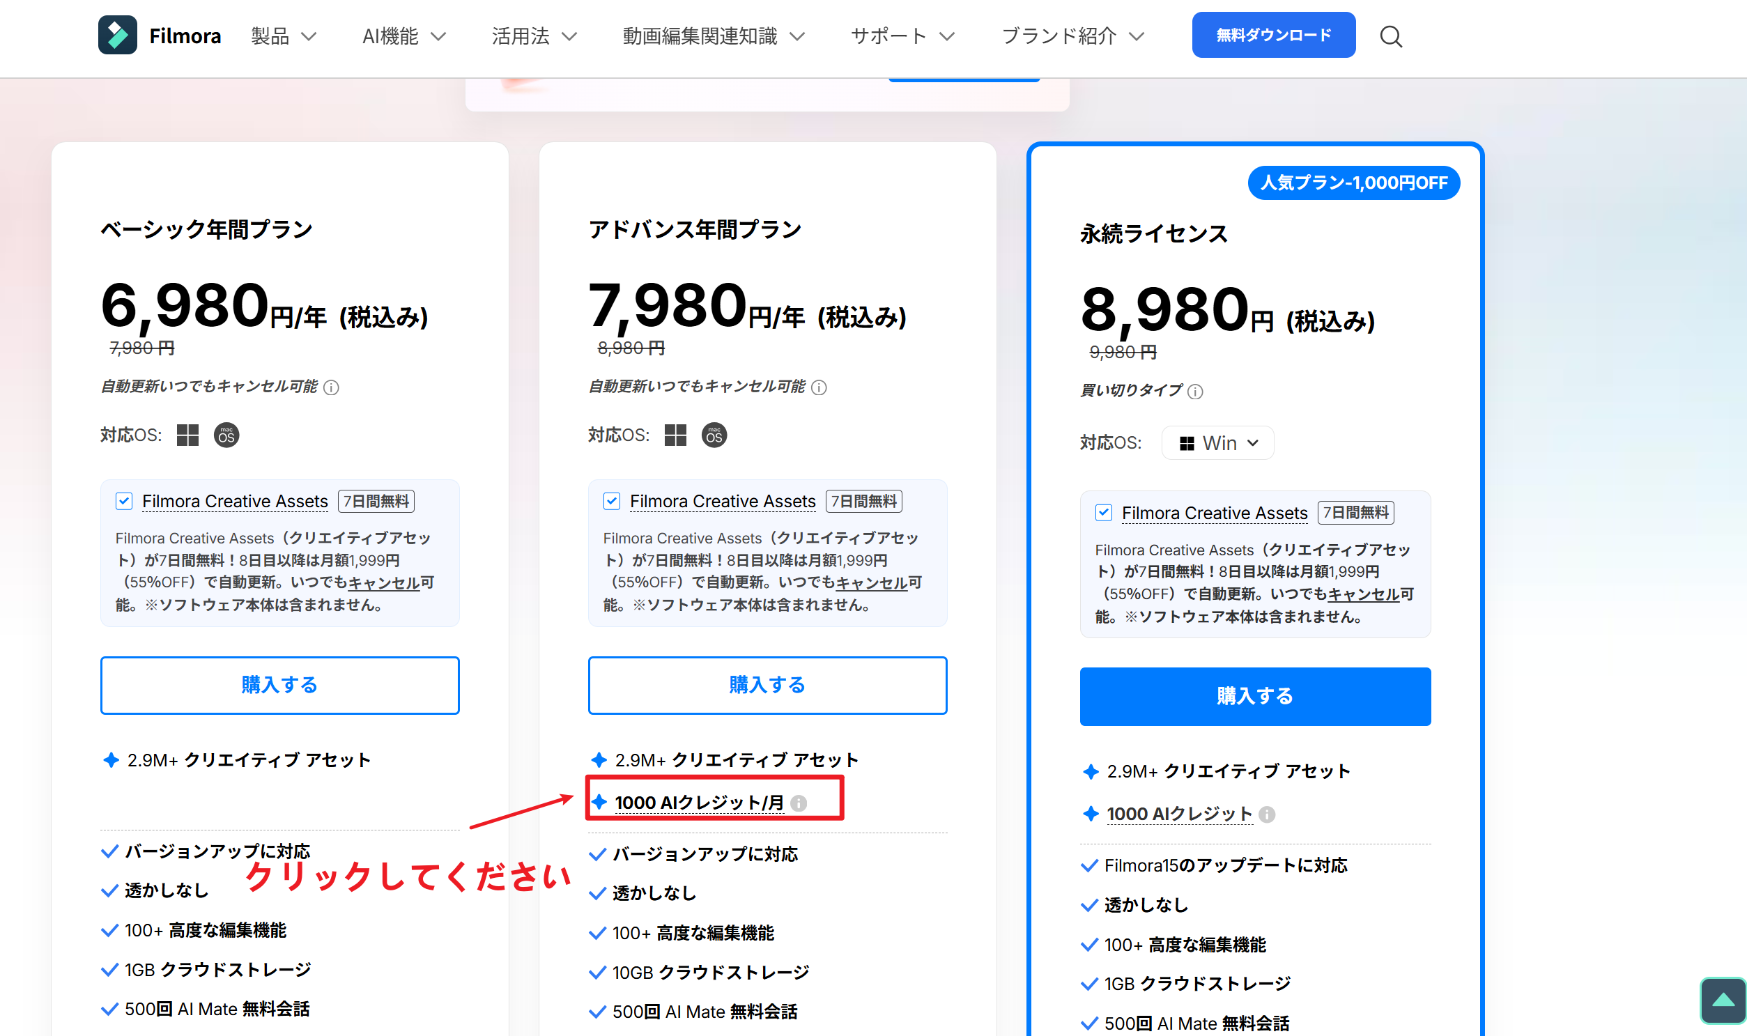
Task: Toggle Filmora Creative Assets checkbox in 永続ライセンス
Action: (x=1103, y=512)
